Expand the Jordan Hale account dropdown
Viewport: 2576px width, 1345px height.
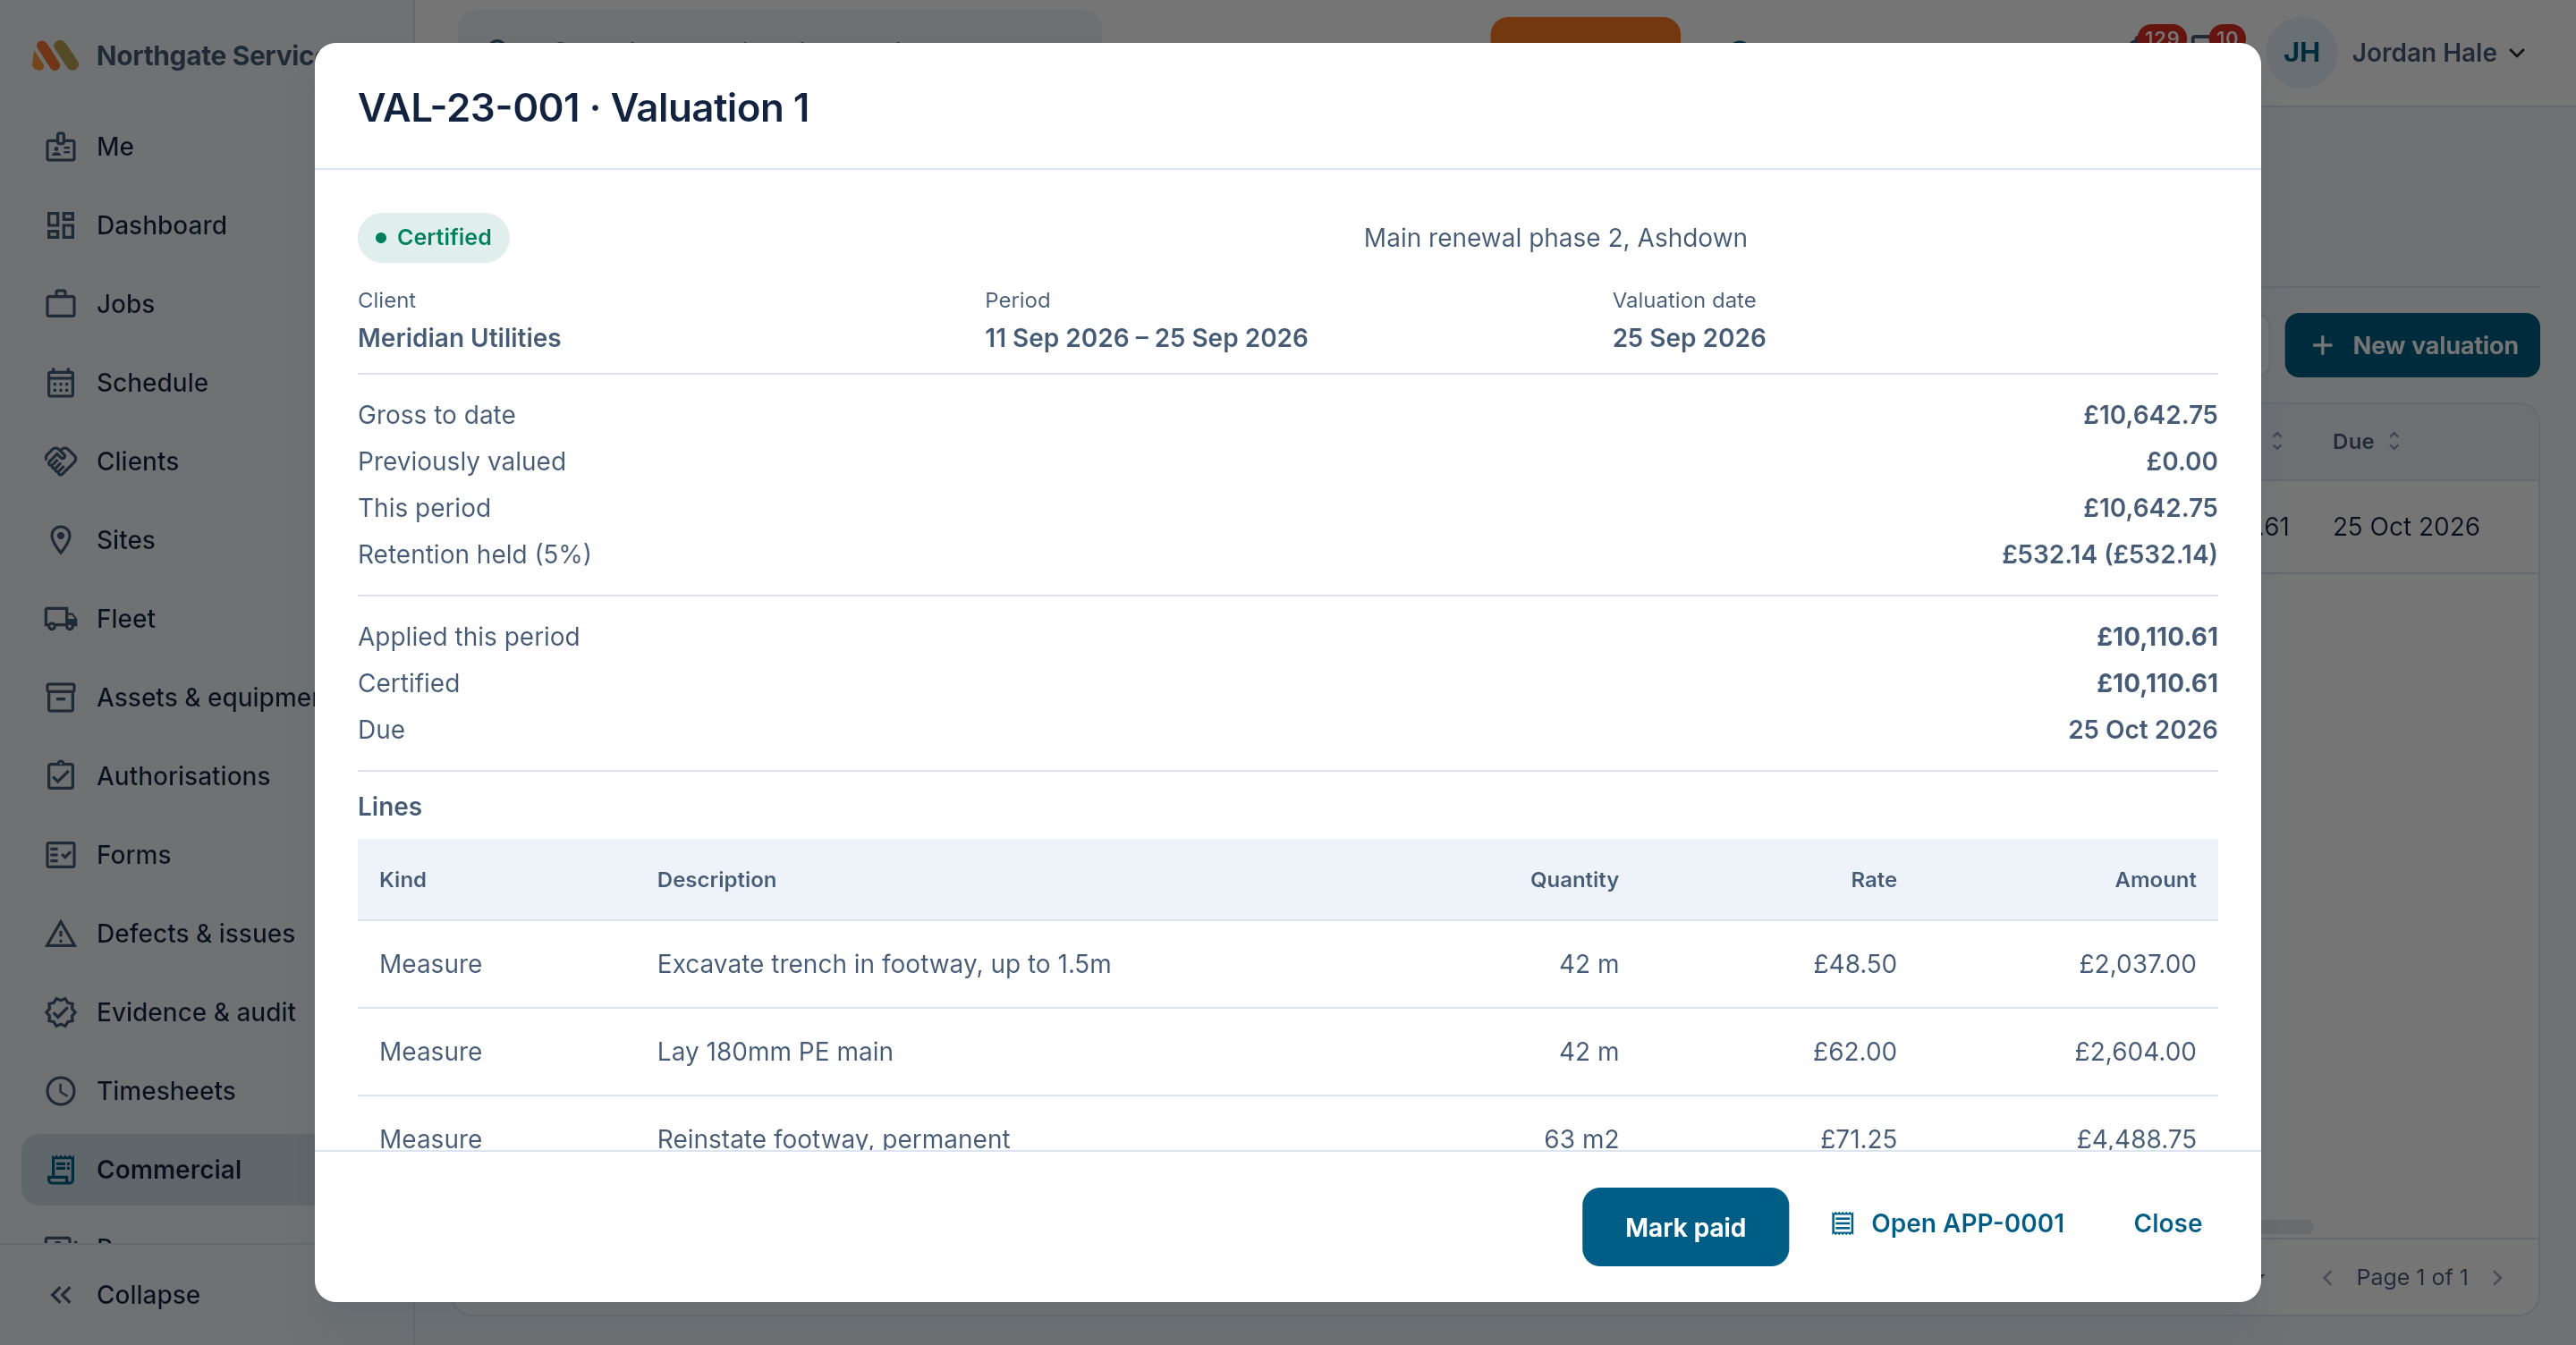point(2517,53)
